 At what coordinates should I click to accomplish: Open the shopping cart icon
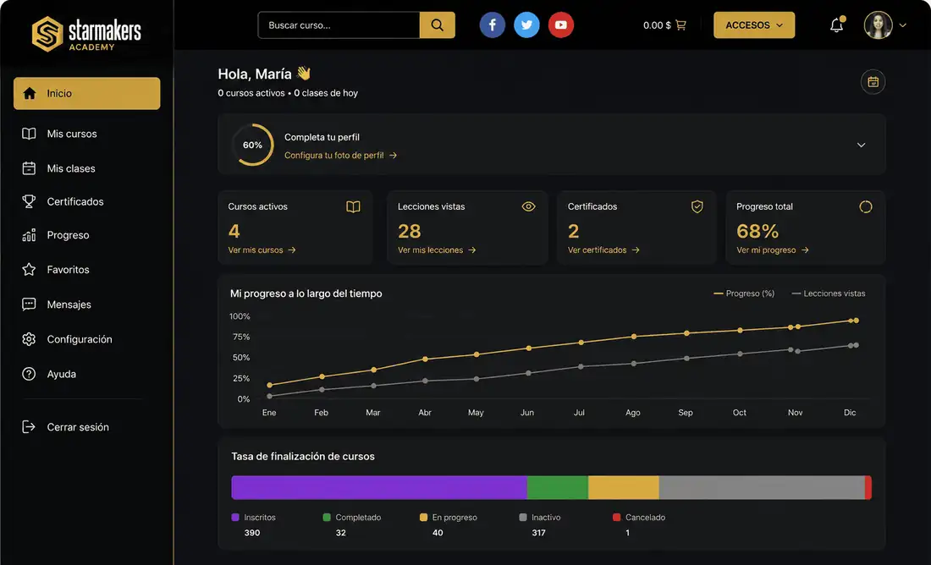[681, 25]
